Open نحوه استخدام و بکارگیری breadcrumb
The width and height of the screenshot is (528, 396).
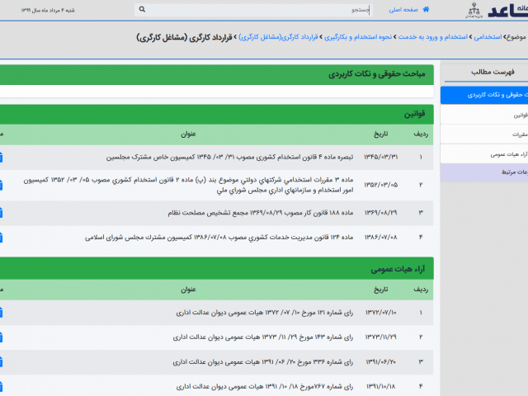click(361, 37)
